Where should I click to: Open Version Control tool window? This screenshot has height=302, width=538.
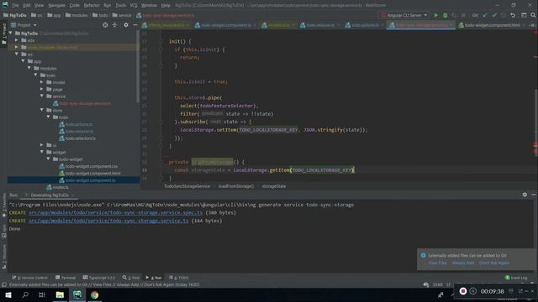pos(30,278)
